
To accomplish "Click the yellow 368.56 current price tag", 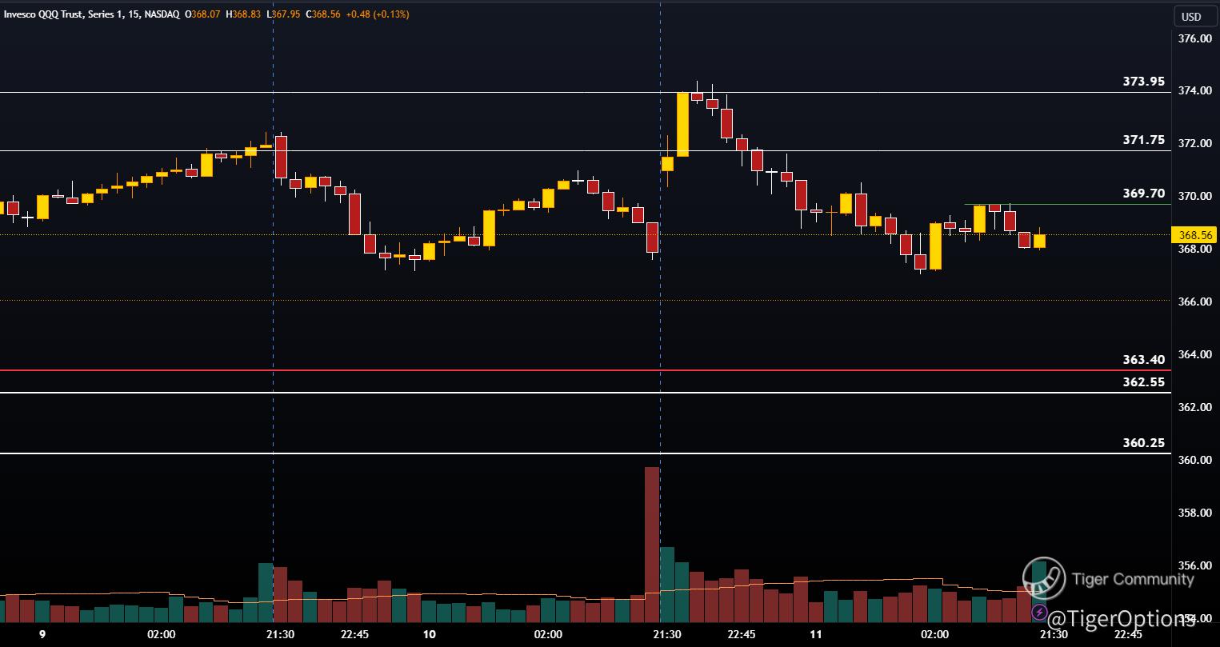I will (x=1194, y=235).
